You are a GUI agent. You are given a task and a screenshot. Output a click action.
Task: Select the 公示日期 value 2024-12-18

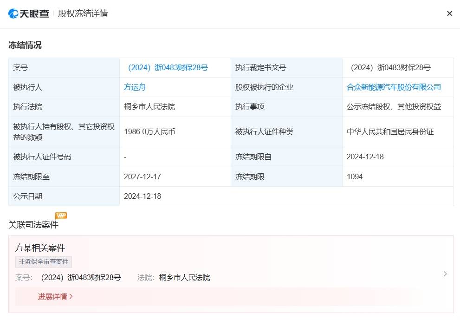[x=143, y=196]
